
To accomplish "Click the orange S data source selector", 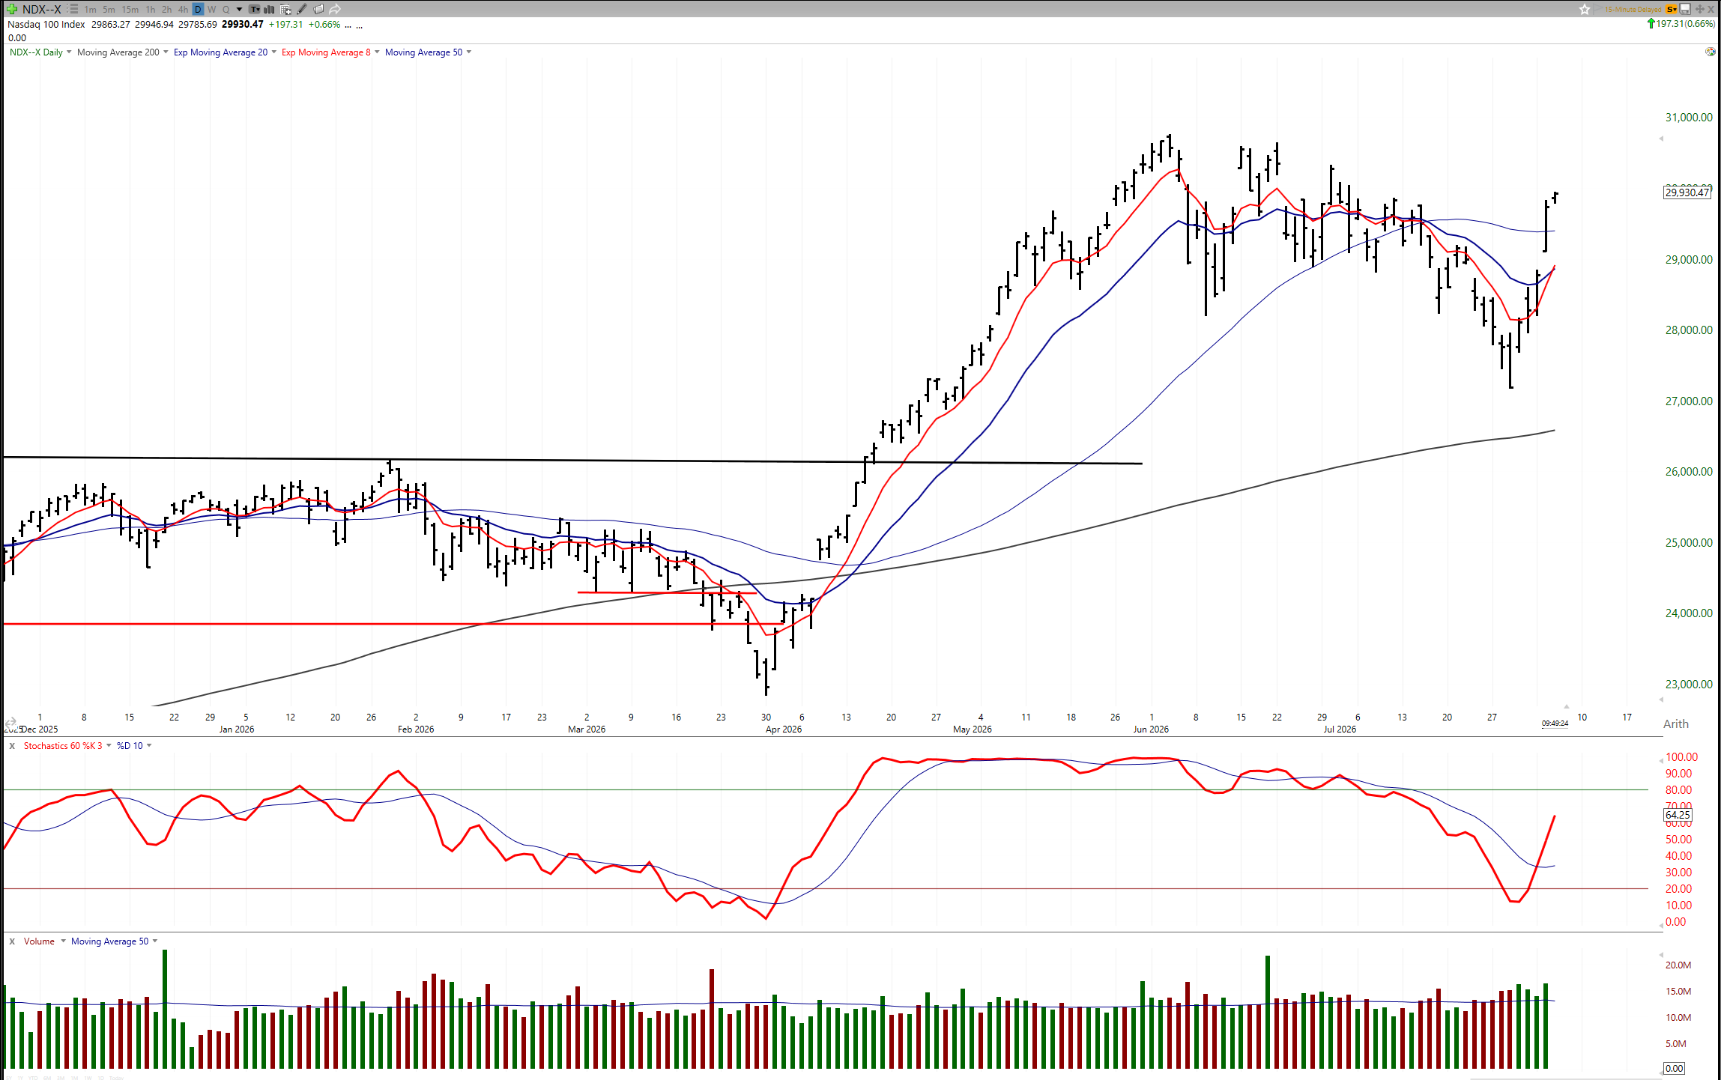I will pyautogui.click(x=1672, y=9).
